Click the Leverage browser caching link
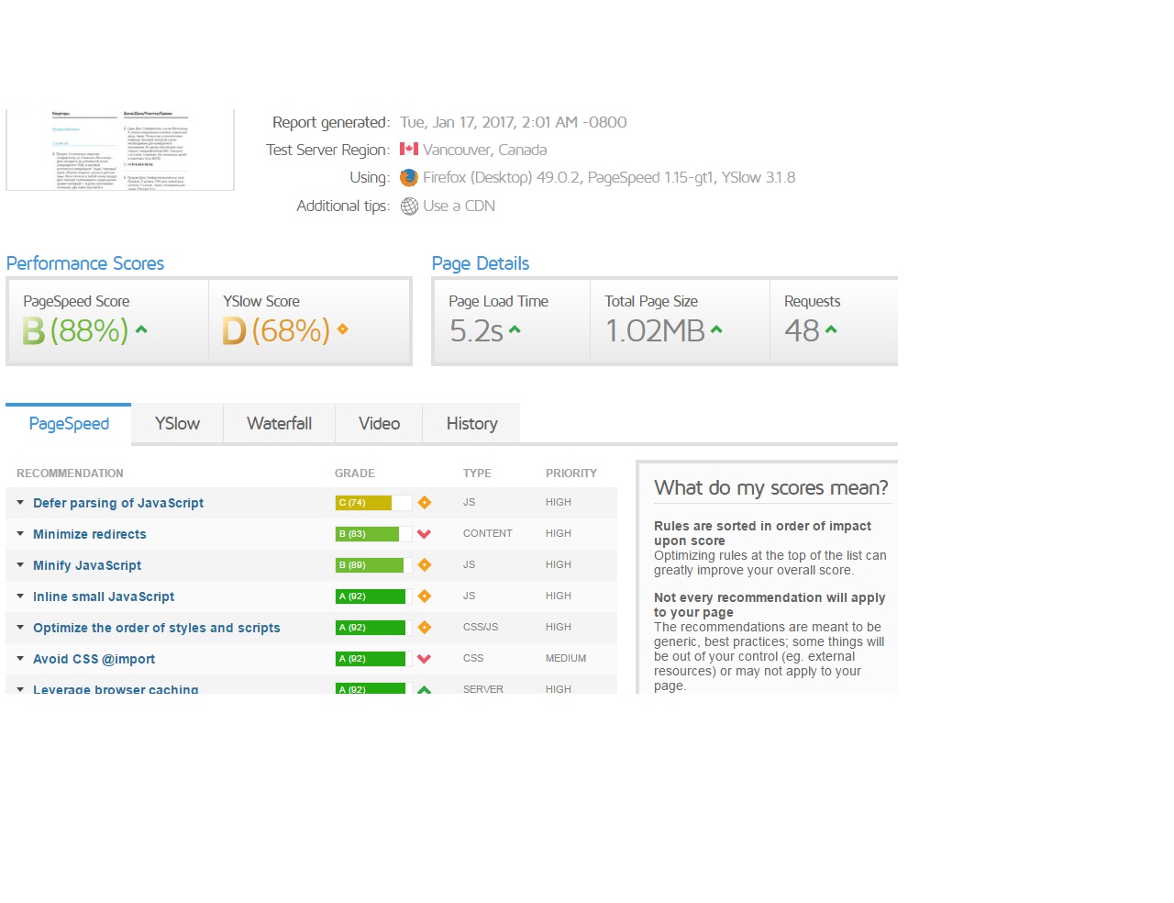Screen dimensions: 1174x903 (116, 688)
